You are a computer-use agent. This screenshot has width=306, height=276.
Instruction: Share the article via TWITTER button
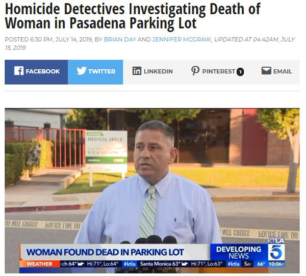[95, 72]
